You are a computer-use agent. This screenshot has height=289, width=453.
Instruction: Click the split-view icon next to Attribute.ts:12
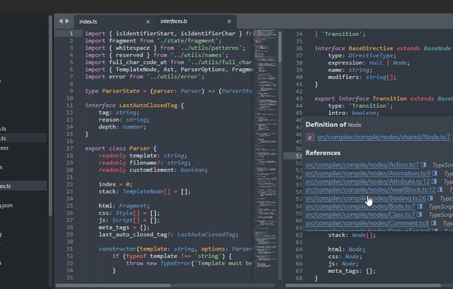[x=434, y=181]
